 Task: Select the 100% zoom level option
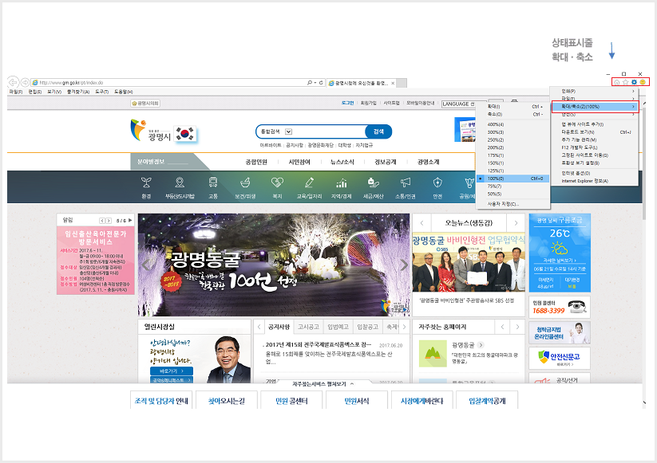[497, 179]
